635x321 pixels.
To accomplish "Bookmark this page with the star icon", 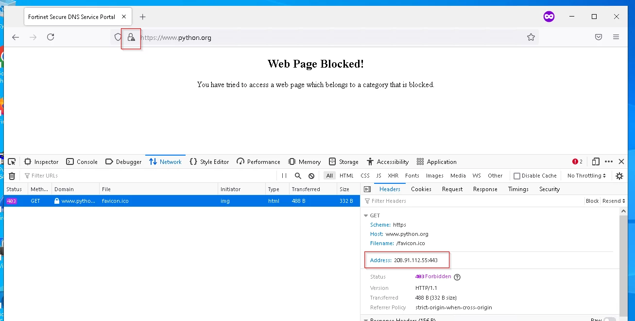I will [531, 37].
